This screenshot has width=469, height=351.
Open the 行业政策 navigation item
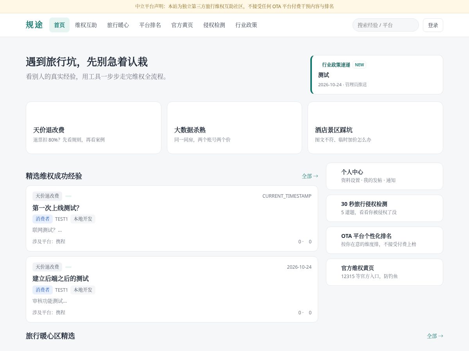coord(246,25)
